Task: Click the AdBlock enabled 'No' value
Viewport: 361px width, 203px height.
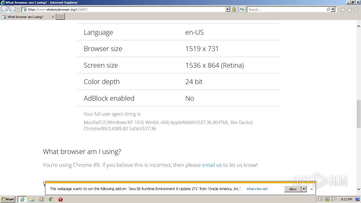Action: click(x=190, y=98)
